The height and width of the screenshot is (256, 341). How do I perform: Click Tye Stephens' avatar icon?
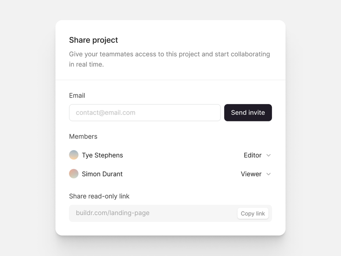[x=74, y=155]
